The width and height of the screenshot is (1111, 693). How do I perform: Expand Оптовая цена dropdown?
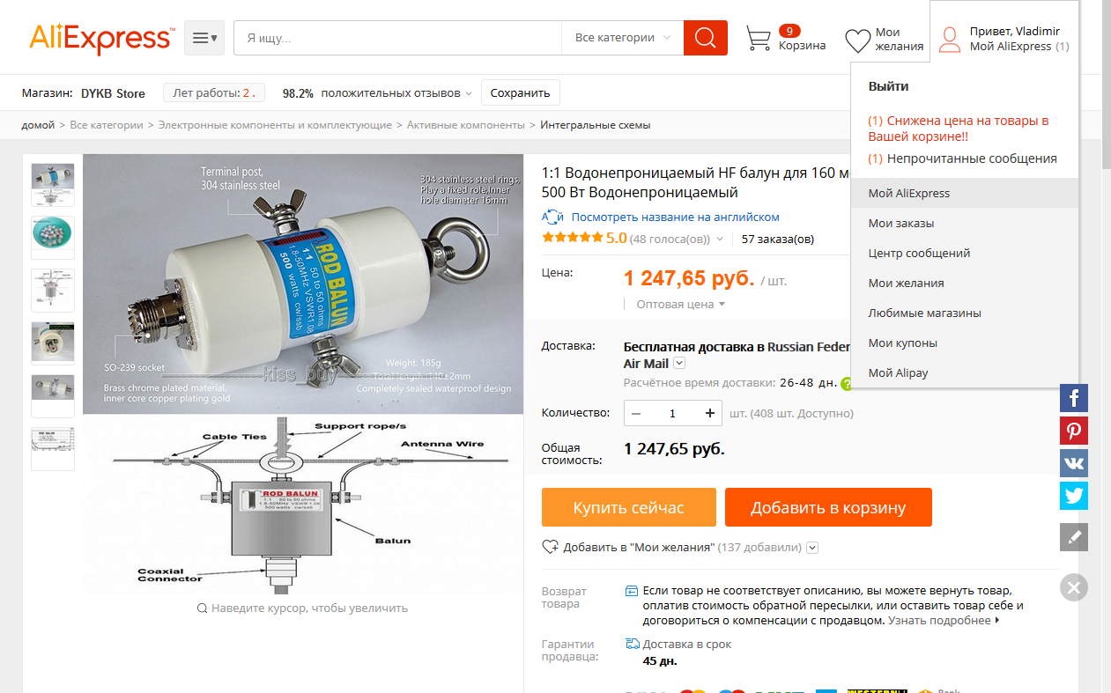click(680, 304)
